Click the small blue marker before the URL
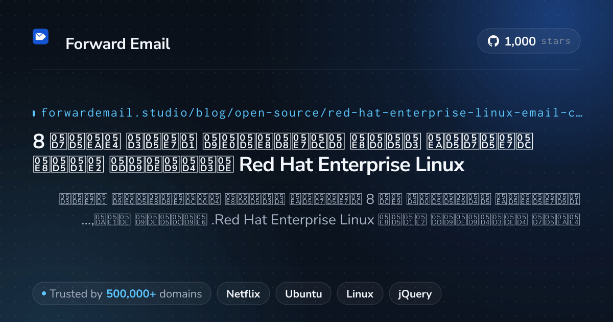Screen dimensions: 613x322 point(34,113)
